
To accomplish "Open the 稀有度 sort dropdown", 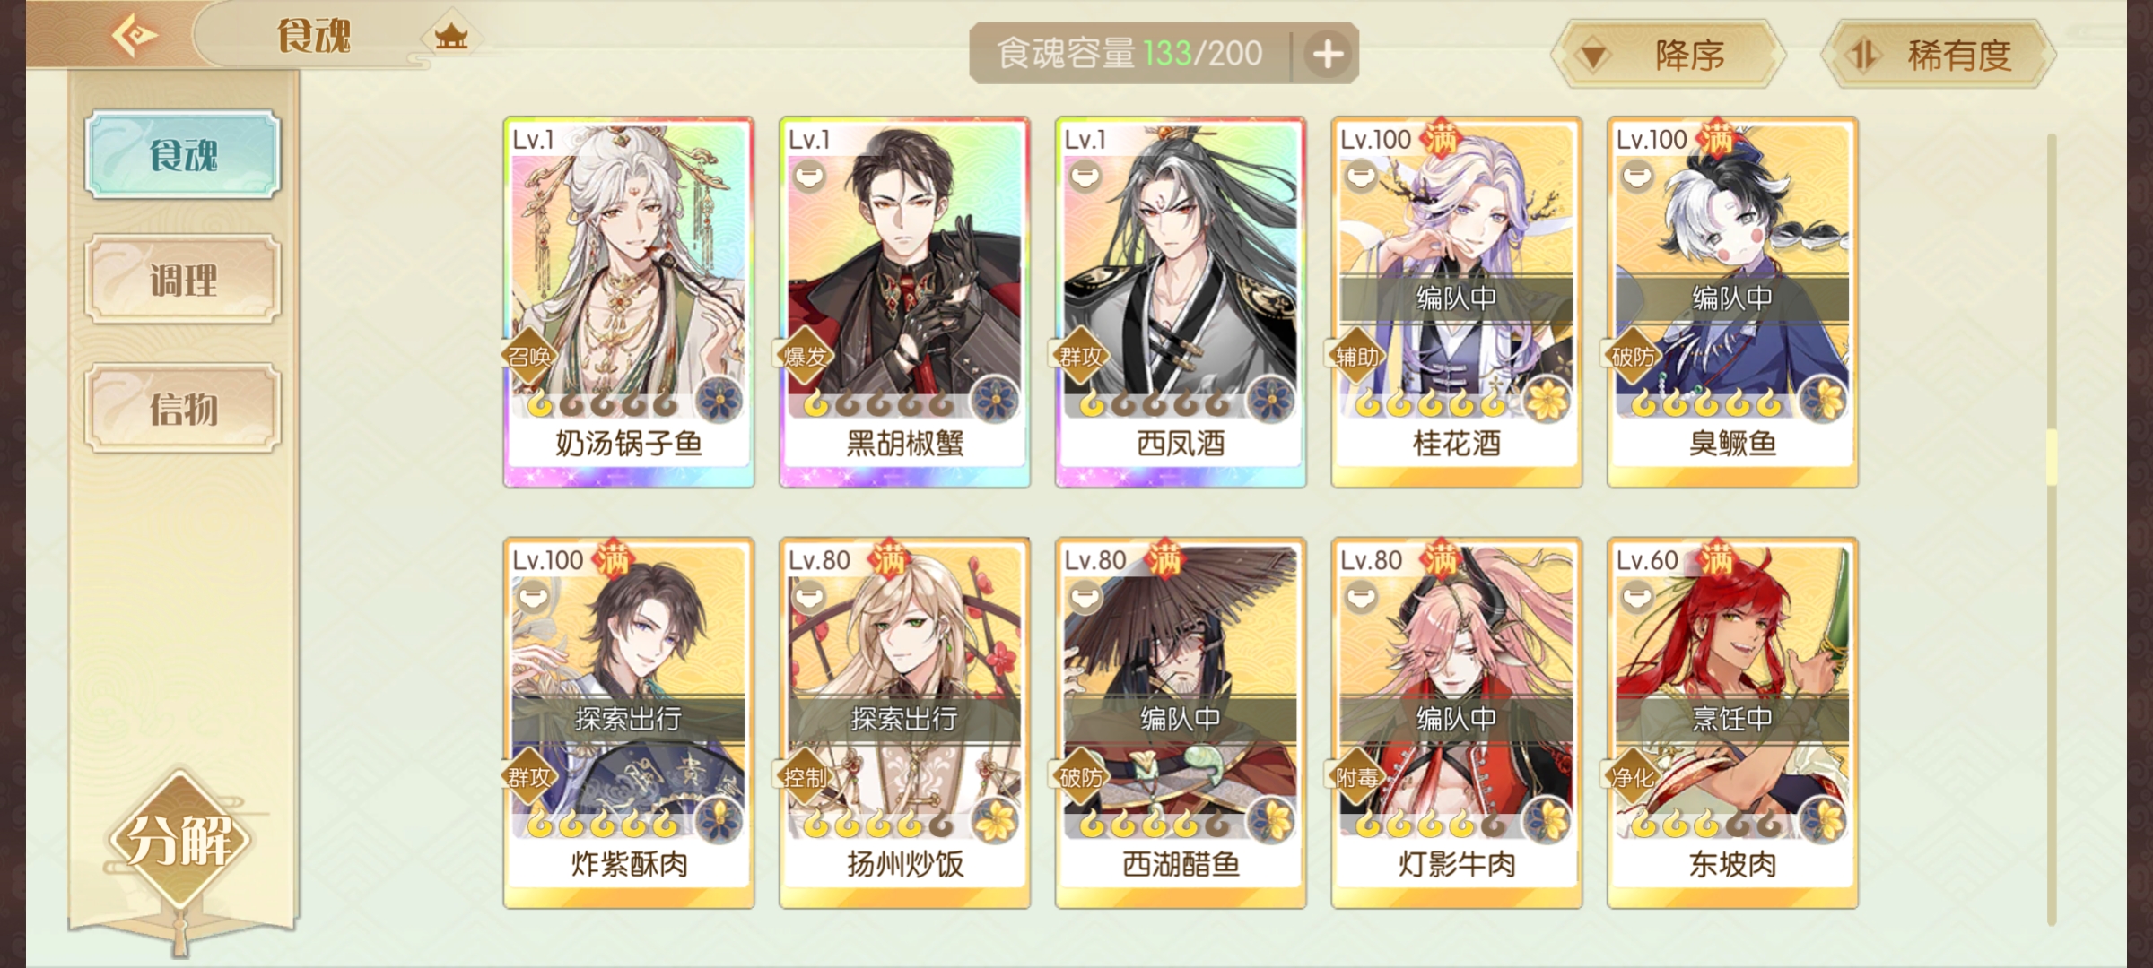I will coord(1938,55).
